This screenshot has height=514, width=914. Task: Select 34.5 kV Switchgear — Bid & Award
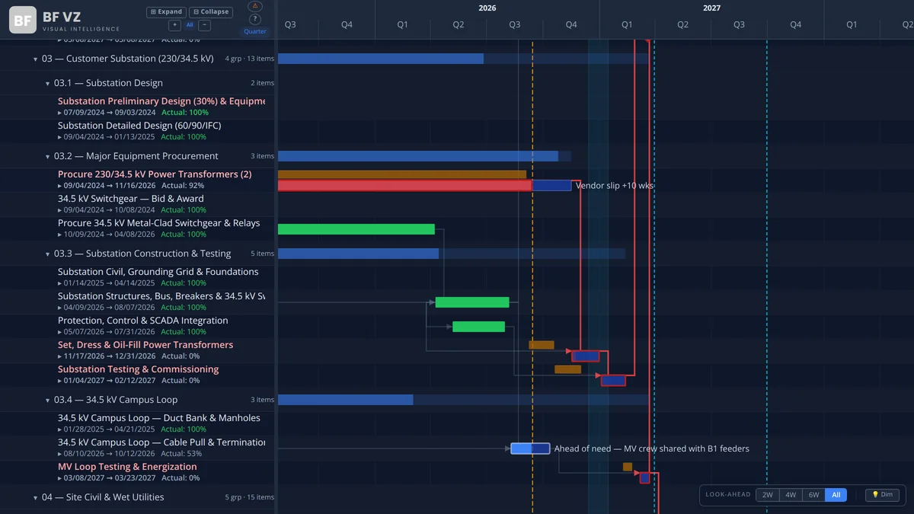(x=131, y=199)
